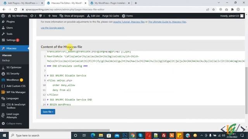Open Chrome three-dot menu
248x139 pixels.
244,9
